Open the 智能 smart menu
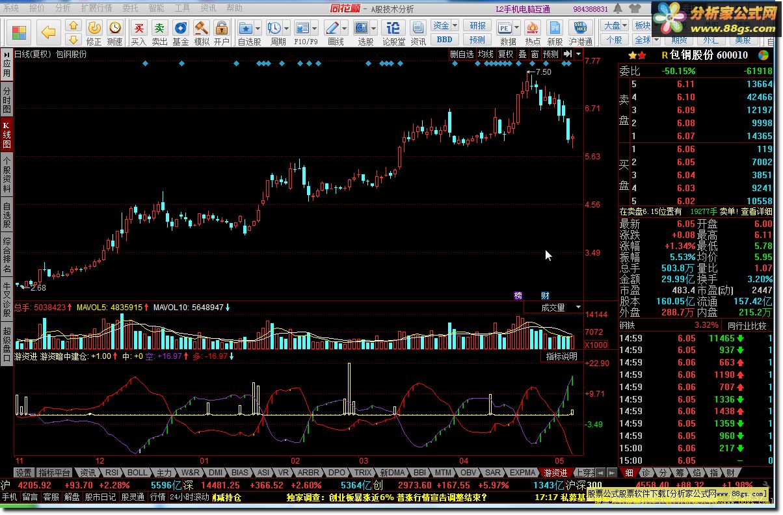Screen dimensions: 783x515 [x=156, y=8]
